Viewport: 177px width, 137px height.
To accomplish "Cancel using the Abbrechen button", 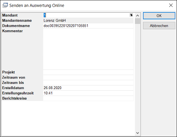I will 159,26.
